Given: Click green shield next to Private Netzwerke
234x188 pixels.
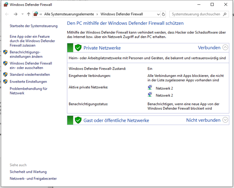Looking at the screenshot, I should coord(78,48).
